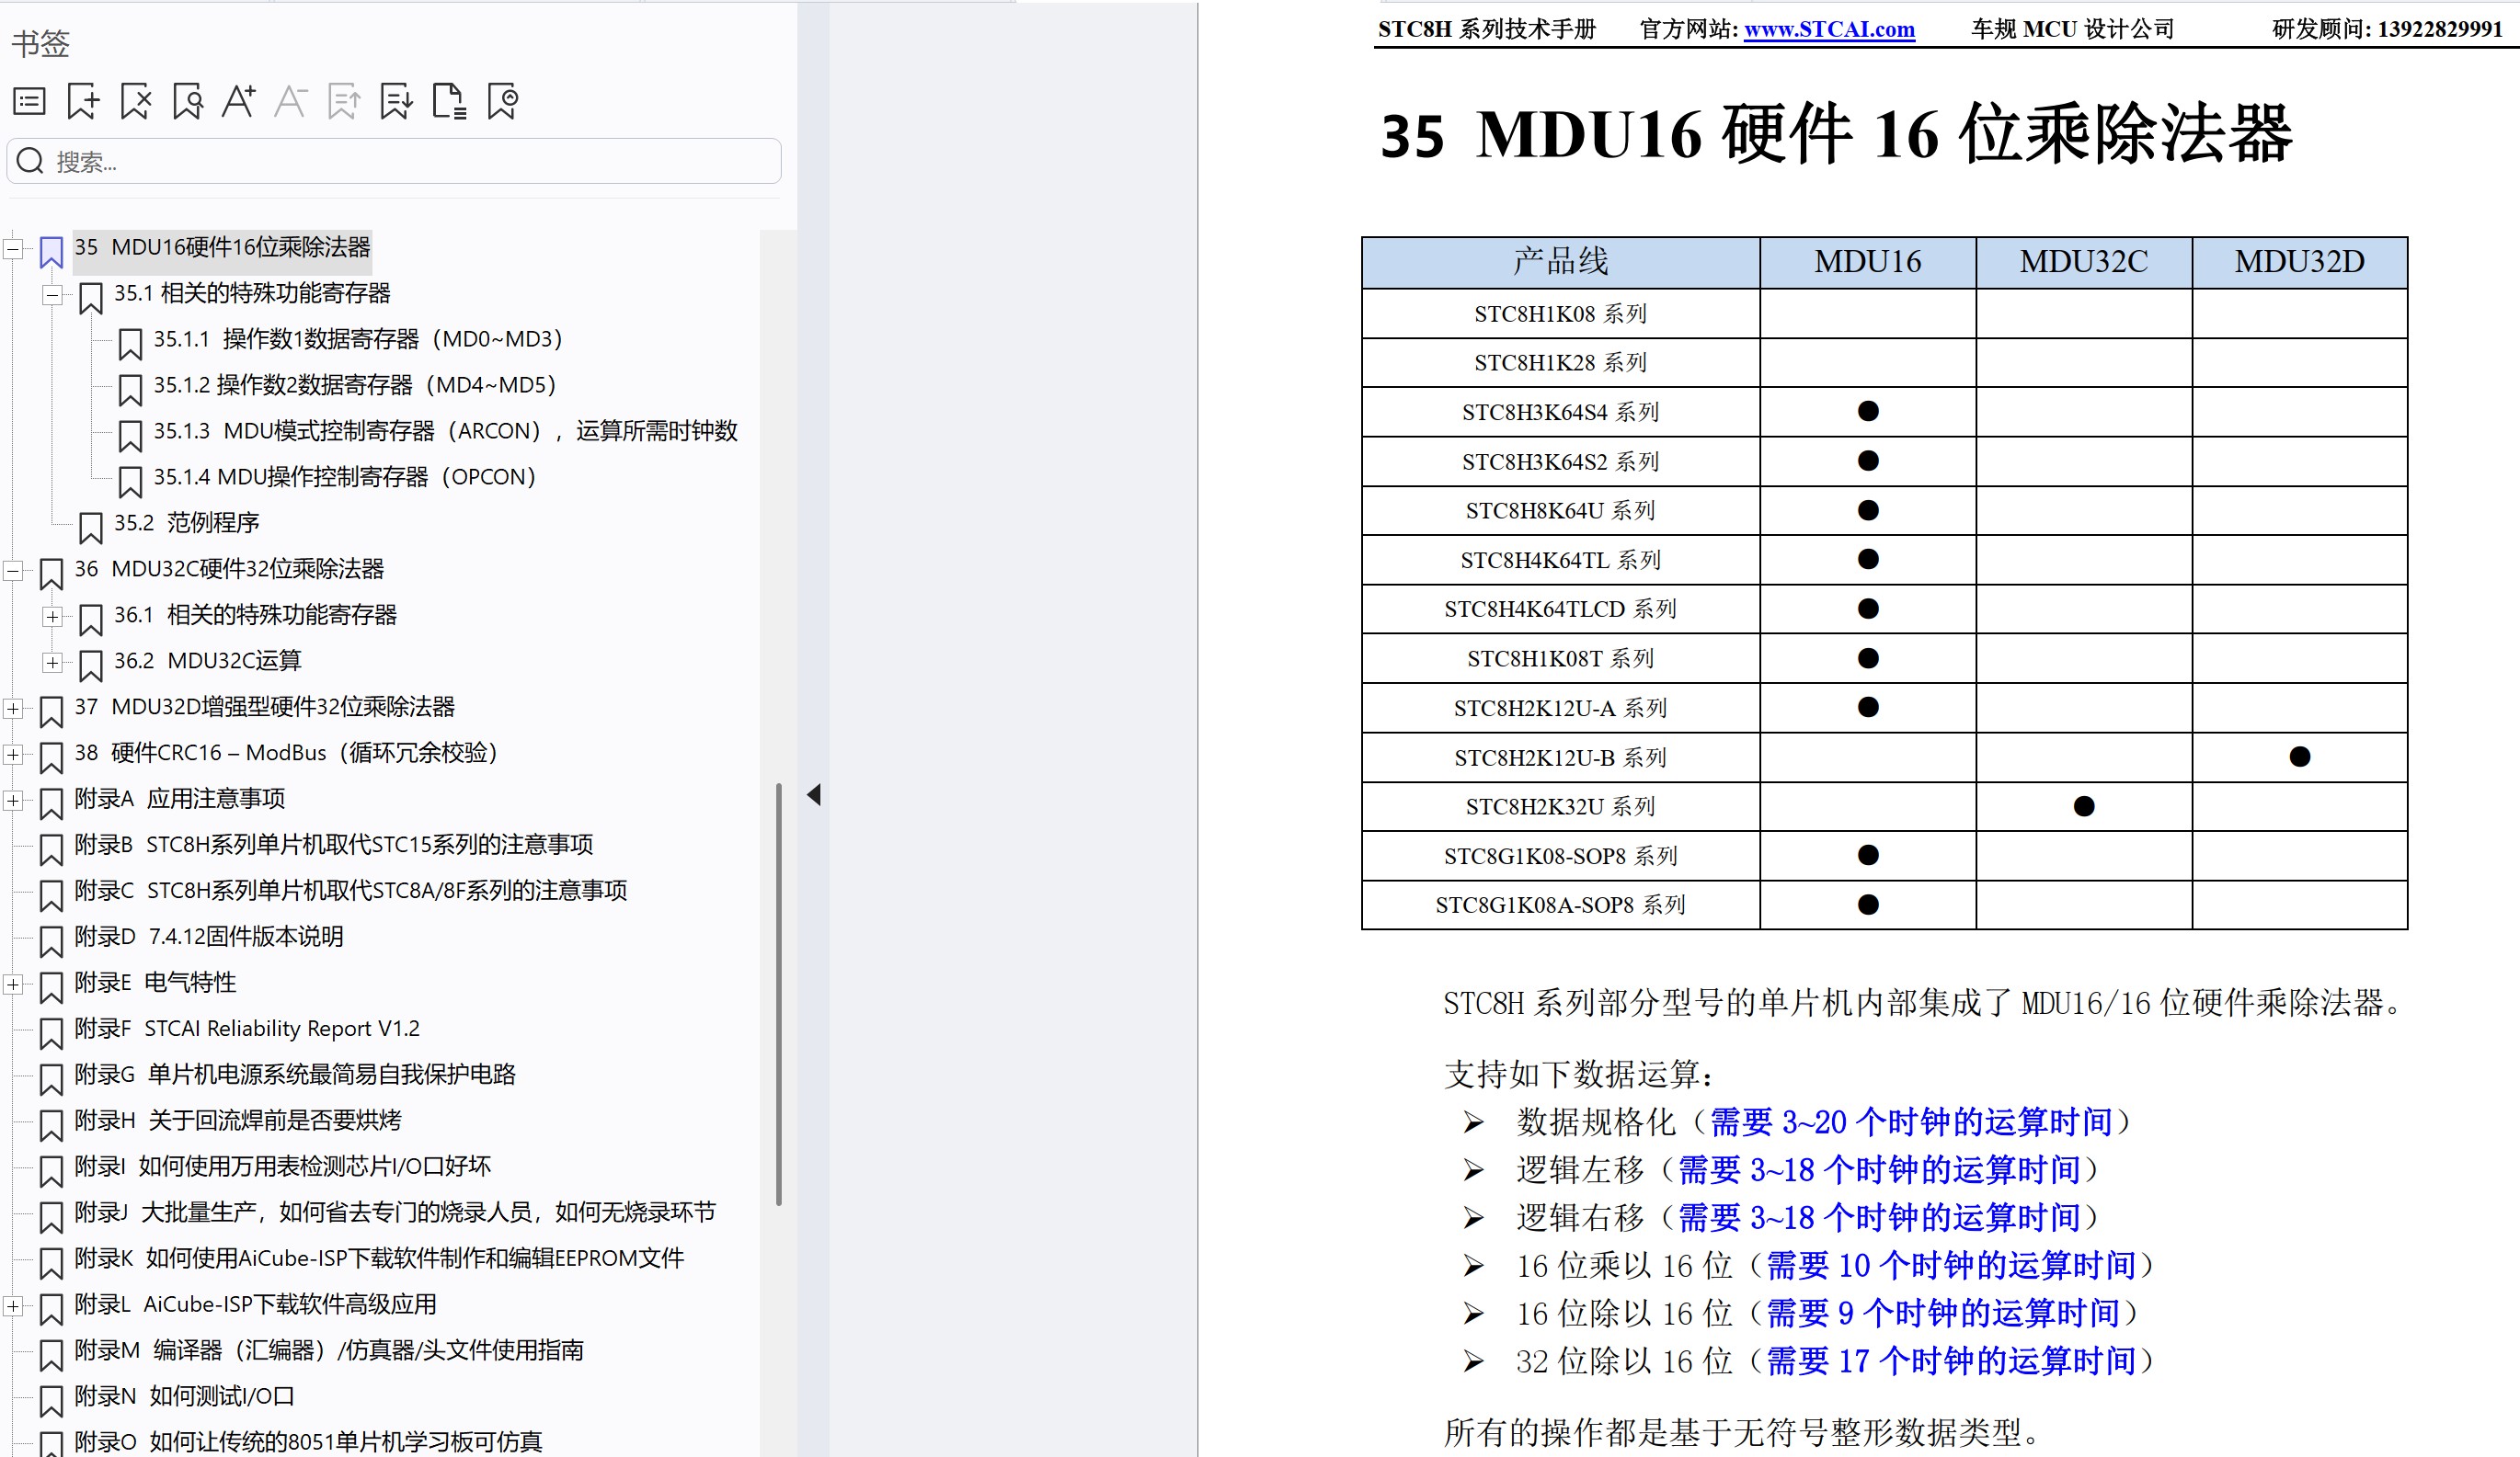Click the STC8G1K08A-SOP8 系列 table cell
Image resolution: width=2520 pixels, height=1457 pixels.
(1560, 905)
